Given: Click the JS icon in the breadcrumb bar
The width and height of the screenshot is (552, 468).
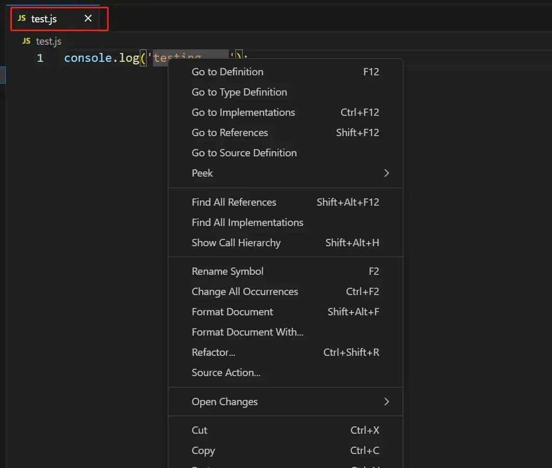Looking at the screenshot, I should [24, 41].
